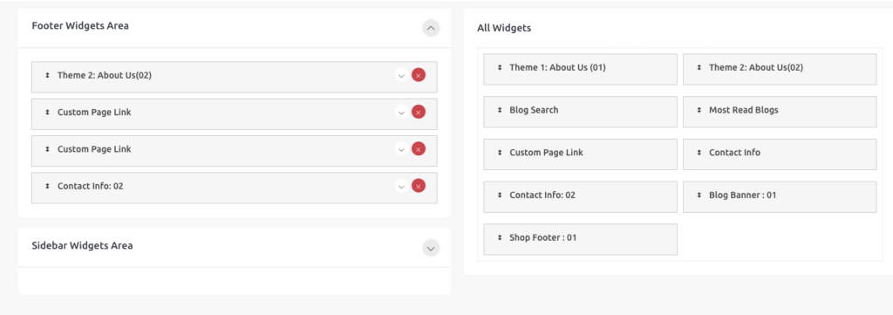Select Theme 2: About Us(02) in All Widgets
893x315 pixels.
pos(780,70)
